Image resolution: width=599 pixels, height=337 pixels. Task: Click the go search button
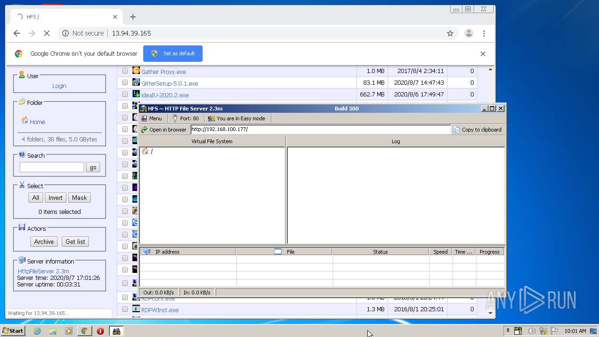pos(93,167)
